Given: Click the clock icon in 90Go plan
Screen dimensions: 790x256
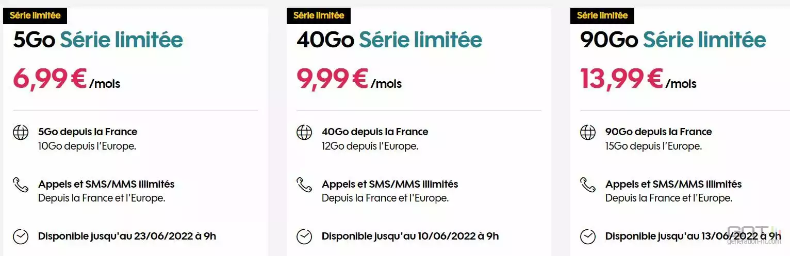Looking at the screenshot, I should tap(588, 236).
